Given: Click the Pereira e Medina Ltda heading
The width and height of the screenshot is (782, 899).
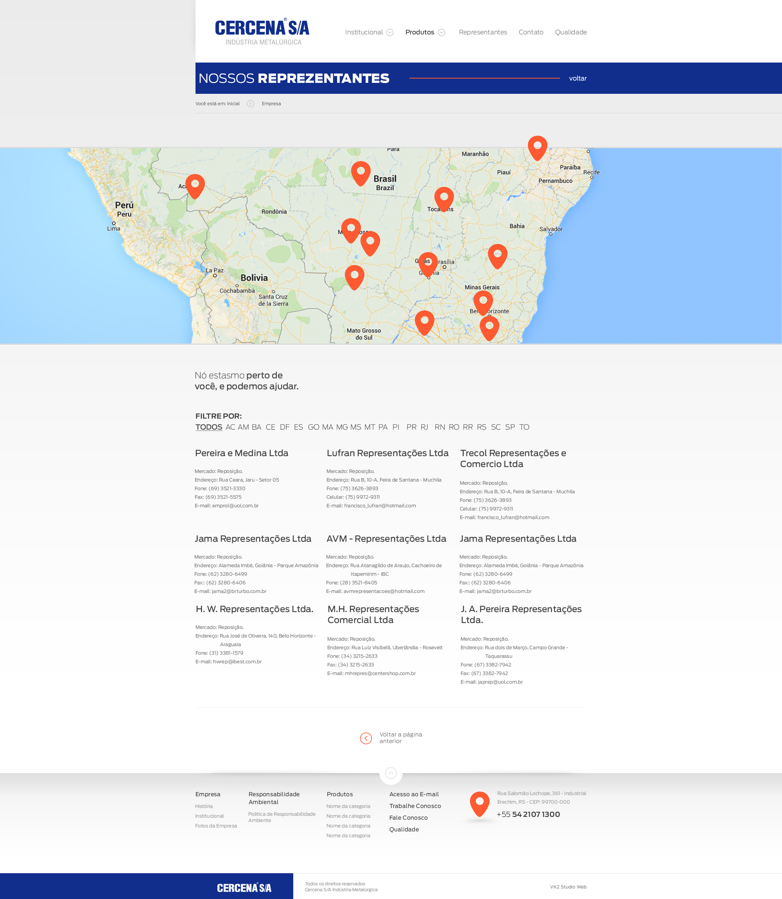Looking at the screenshot, I should [x=242, y=453].
